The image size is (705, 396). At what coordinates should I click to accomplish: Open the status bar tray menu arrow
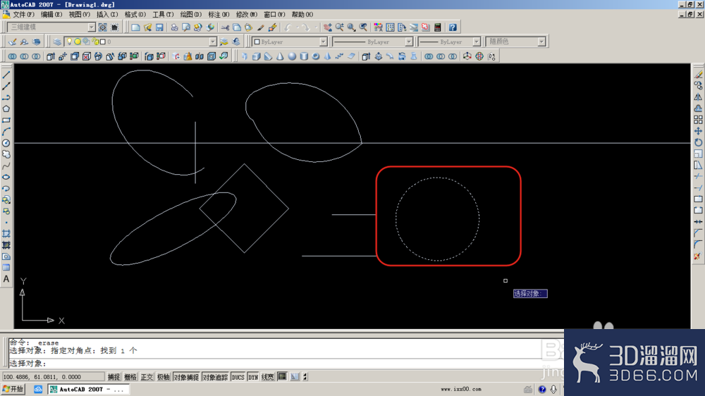point(305,377)
